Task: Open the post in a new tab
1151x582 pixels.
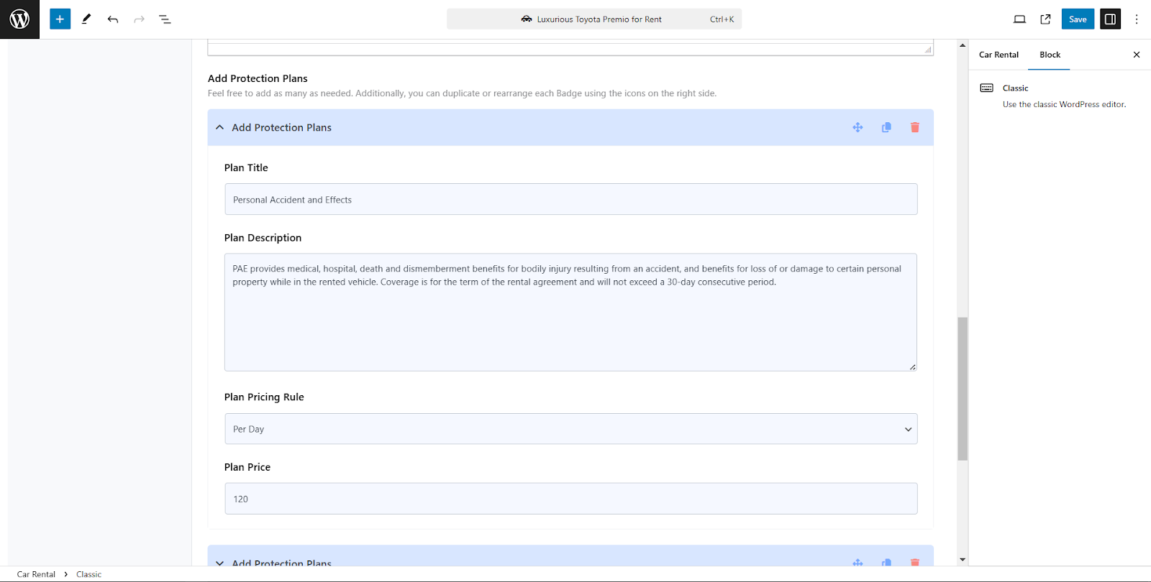Action: point(1045,19)
